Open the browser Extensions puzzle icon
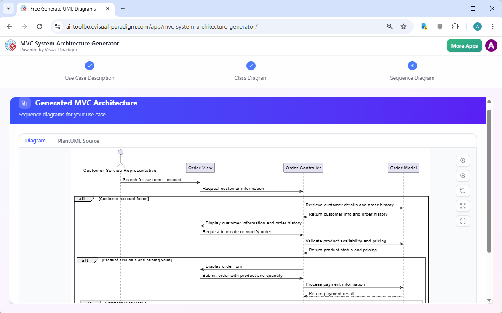The height and width of the screenshot is (313, 502). coord(455,26)
